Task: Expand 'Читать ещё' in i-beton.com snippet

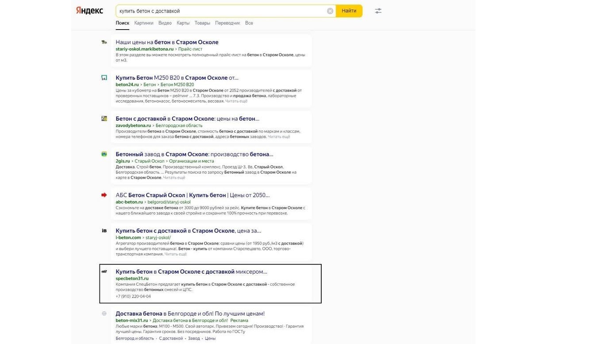Action: tap(176, 254)
